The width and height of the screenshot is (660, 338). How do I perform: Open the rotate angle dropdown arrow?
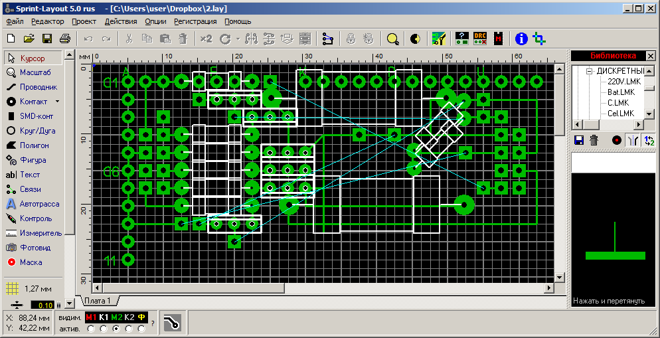pyautogui.click(x=238, y=39)
